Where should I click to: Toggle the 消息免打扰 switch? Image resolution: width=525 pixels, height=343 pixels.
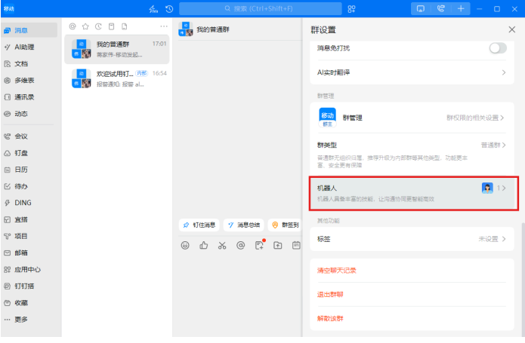pos(497,48)
